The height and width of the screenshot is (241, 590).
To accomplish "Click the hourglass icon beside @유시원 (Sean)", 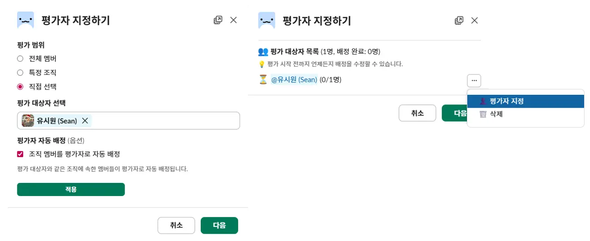I will coord(263,80).
